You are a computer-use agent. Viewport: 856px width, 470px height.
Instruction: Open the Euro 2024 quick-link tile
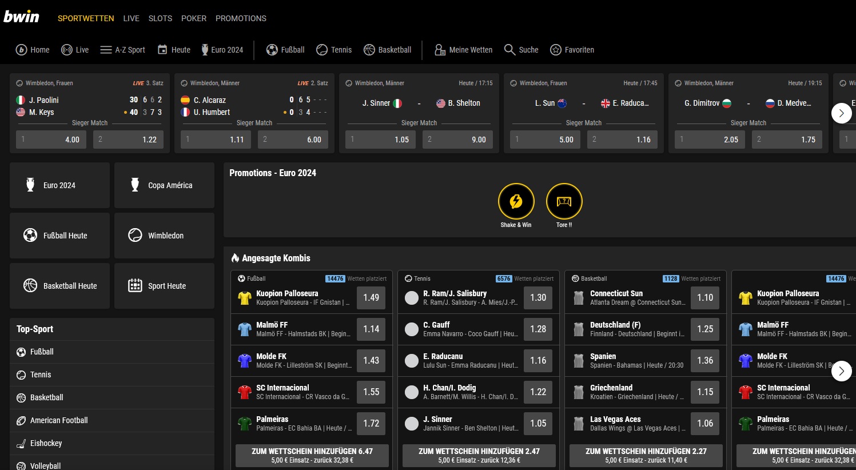coord(59,185)
